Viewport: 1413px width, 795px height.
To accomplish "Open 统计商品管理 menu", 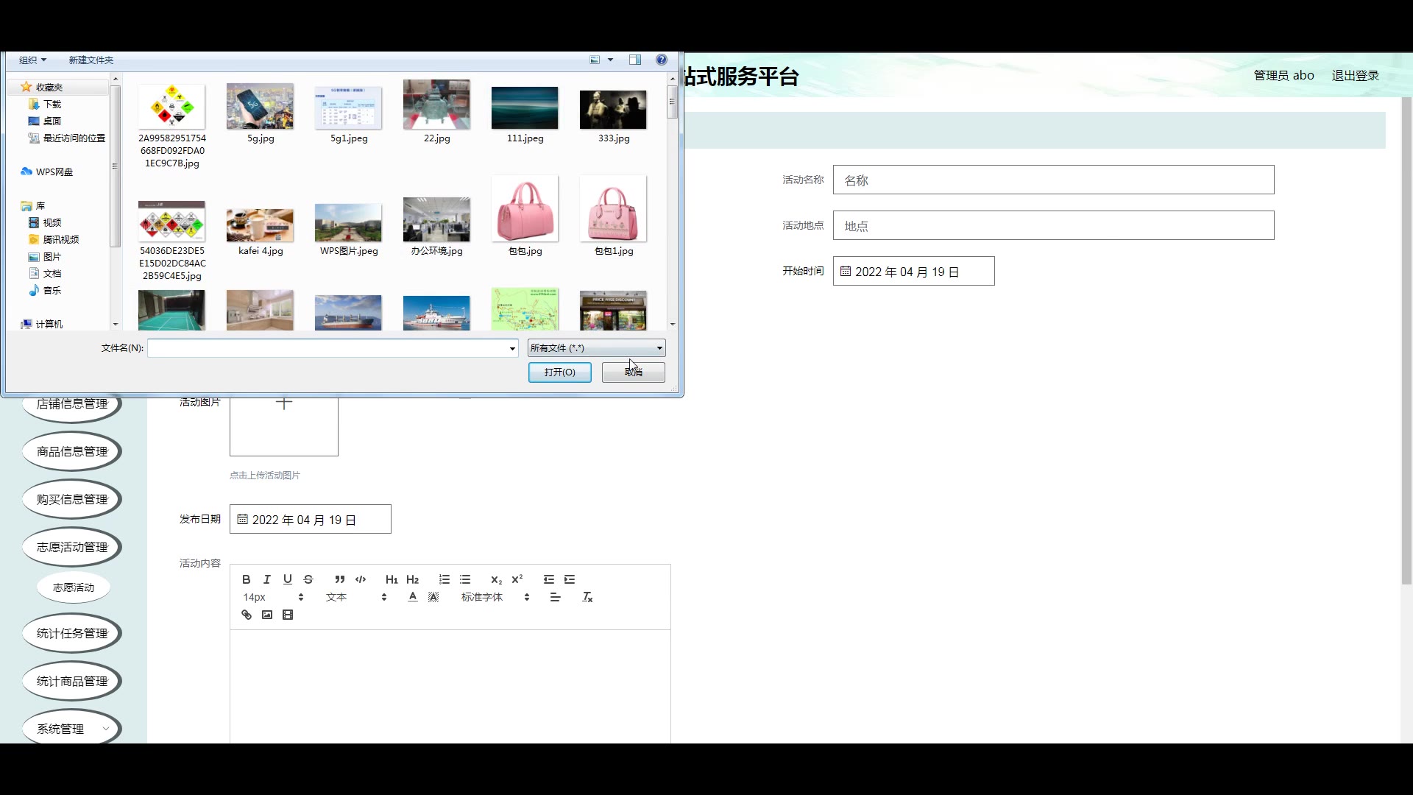I will 72,681.
